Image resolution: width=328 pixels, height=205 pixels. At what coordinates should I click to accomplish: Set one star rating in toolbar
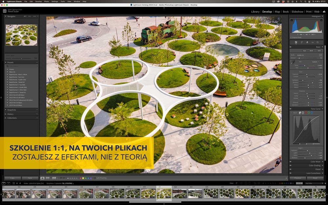68,178
